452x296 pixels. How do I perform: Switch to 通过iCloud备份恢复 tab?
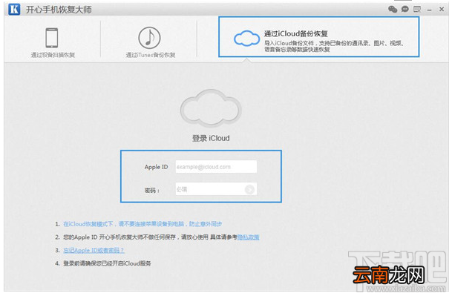click(x=319, y=36)
